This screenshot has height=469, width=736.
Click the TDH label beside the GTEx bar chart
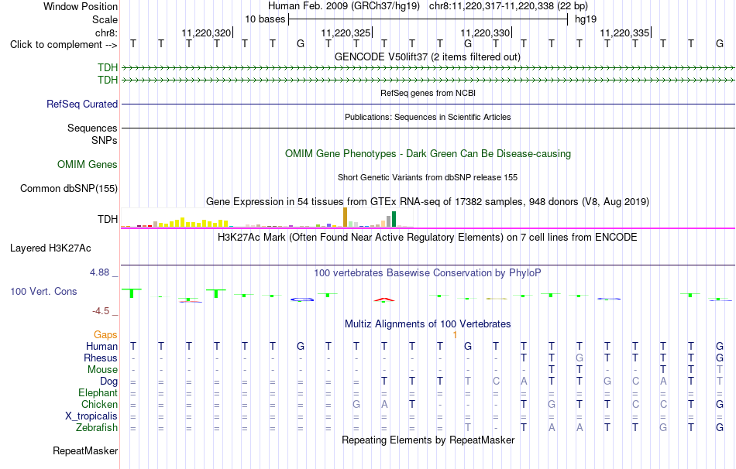click(x=108, y=220)
